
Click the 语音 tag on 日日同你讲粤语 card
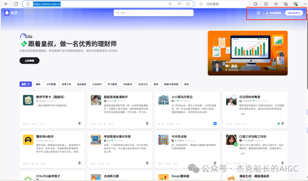243,114
